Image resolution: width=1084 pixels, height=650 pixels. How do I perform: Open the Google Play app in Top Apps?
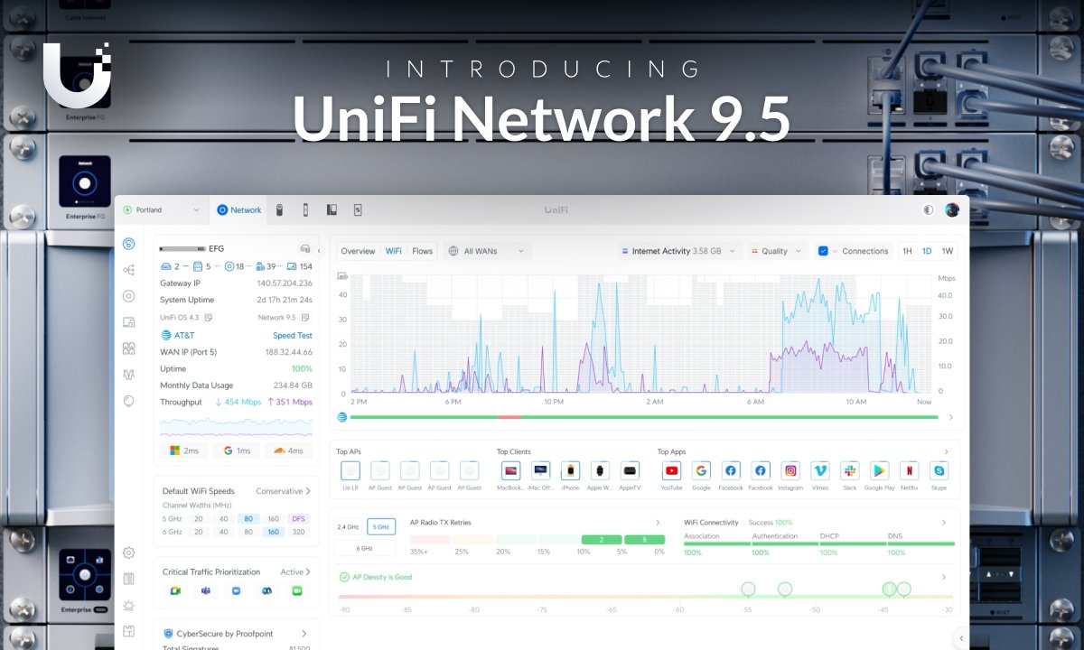(879, 470)
